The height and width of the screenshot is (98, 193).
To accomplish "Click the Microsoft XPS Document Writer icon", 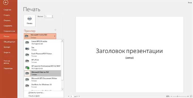I will (x=27, y=80).
